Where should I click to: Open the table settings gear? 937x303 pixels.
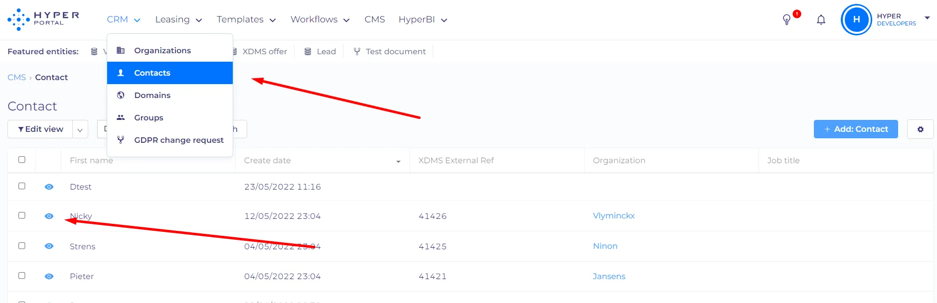coord(921,129)
